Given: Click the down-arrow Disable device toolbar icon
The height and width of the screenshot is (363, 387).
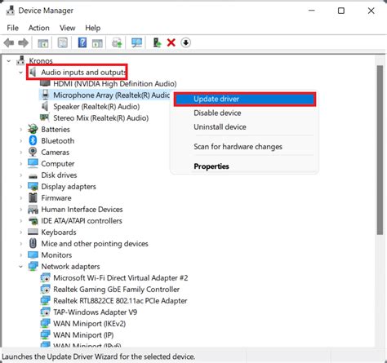Looking at the screenshot, I should pos(185,42).
